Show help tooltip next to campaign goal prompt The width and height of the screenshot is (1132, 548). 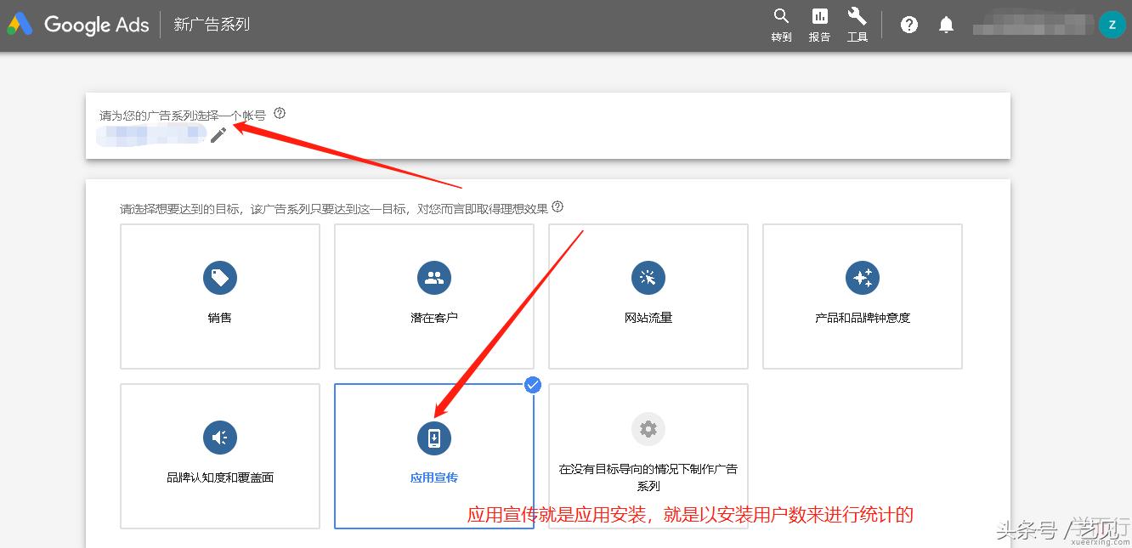pyautogui.click(x=558, y=206)
